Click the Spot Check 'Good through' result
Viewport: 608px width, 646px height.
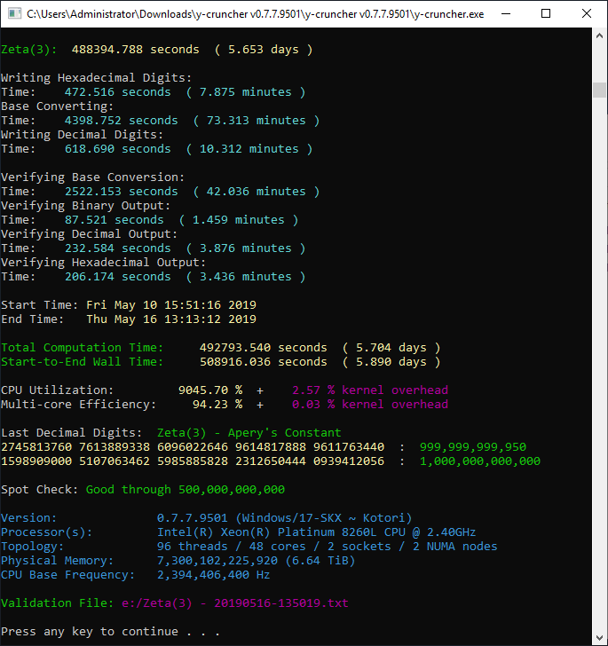point(185,490)
